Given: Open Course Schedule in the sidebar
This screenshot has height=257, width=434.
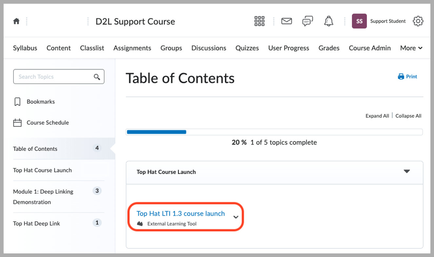Looking at the screenshot, I should coord(48,123).
